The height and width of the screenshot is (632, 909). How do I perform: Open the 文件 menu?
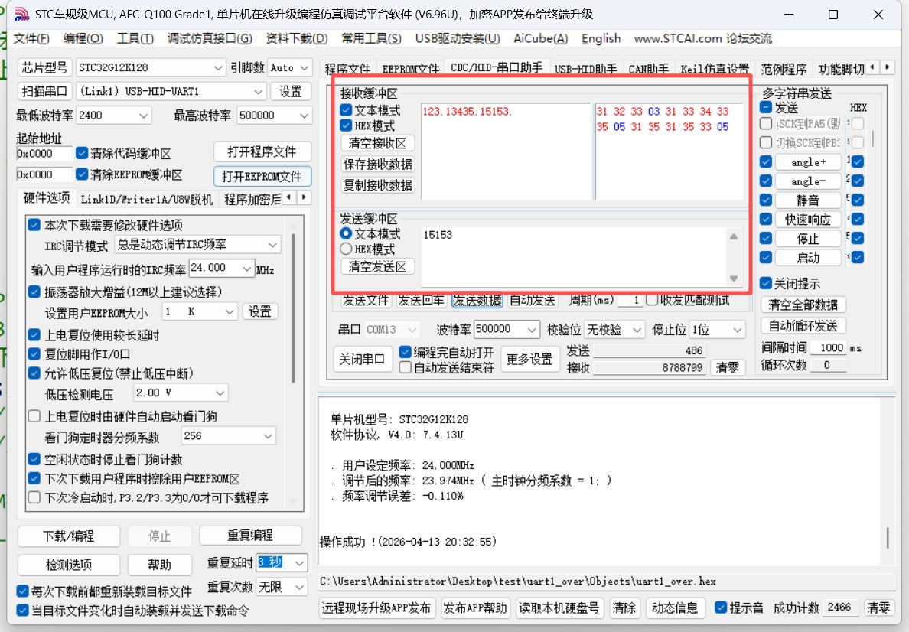(x=31, y=38)
